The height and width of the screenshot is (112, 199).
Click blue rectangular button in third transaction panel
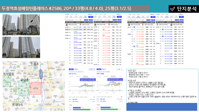[x=153, y=17]
